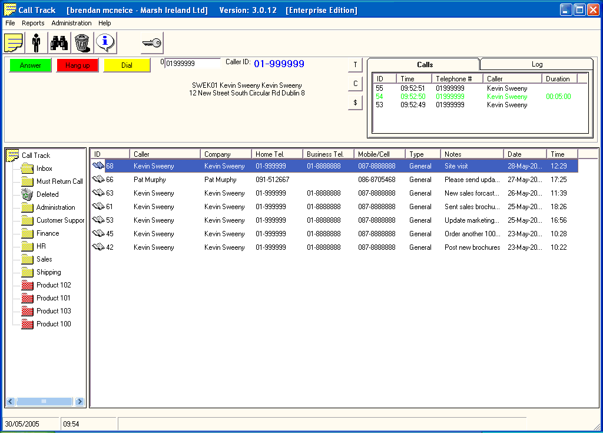Viewport: 603px width, 433px height.
Task: Open the person contacts toolbar icon
Action: [x=36, y=43]
